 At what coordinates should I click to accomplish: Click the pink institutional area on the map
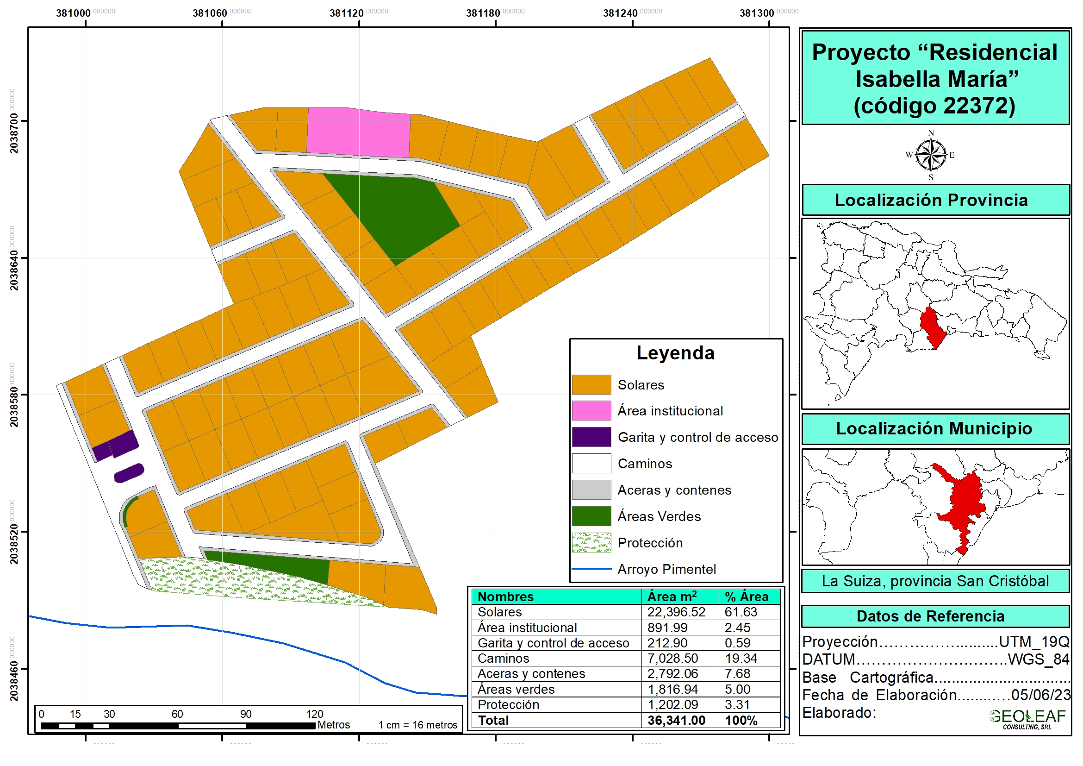[359, 132]
